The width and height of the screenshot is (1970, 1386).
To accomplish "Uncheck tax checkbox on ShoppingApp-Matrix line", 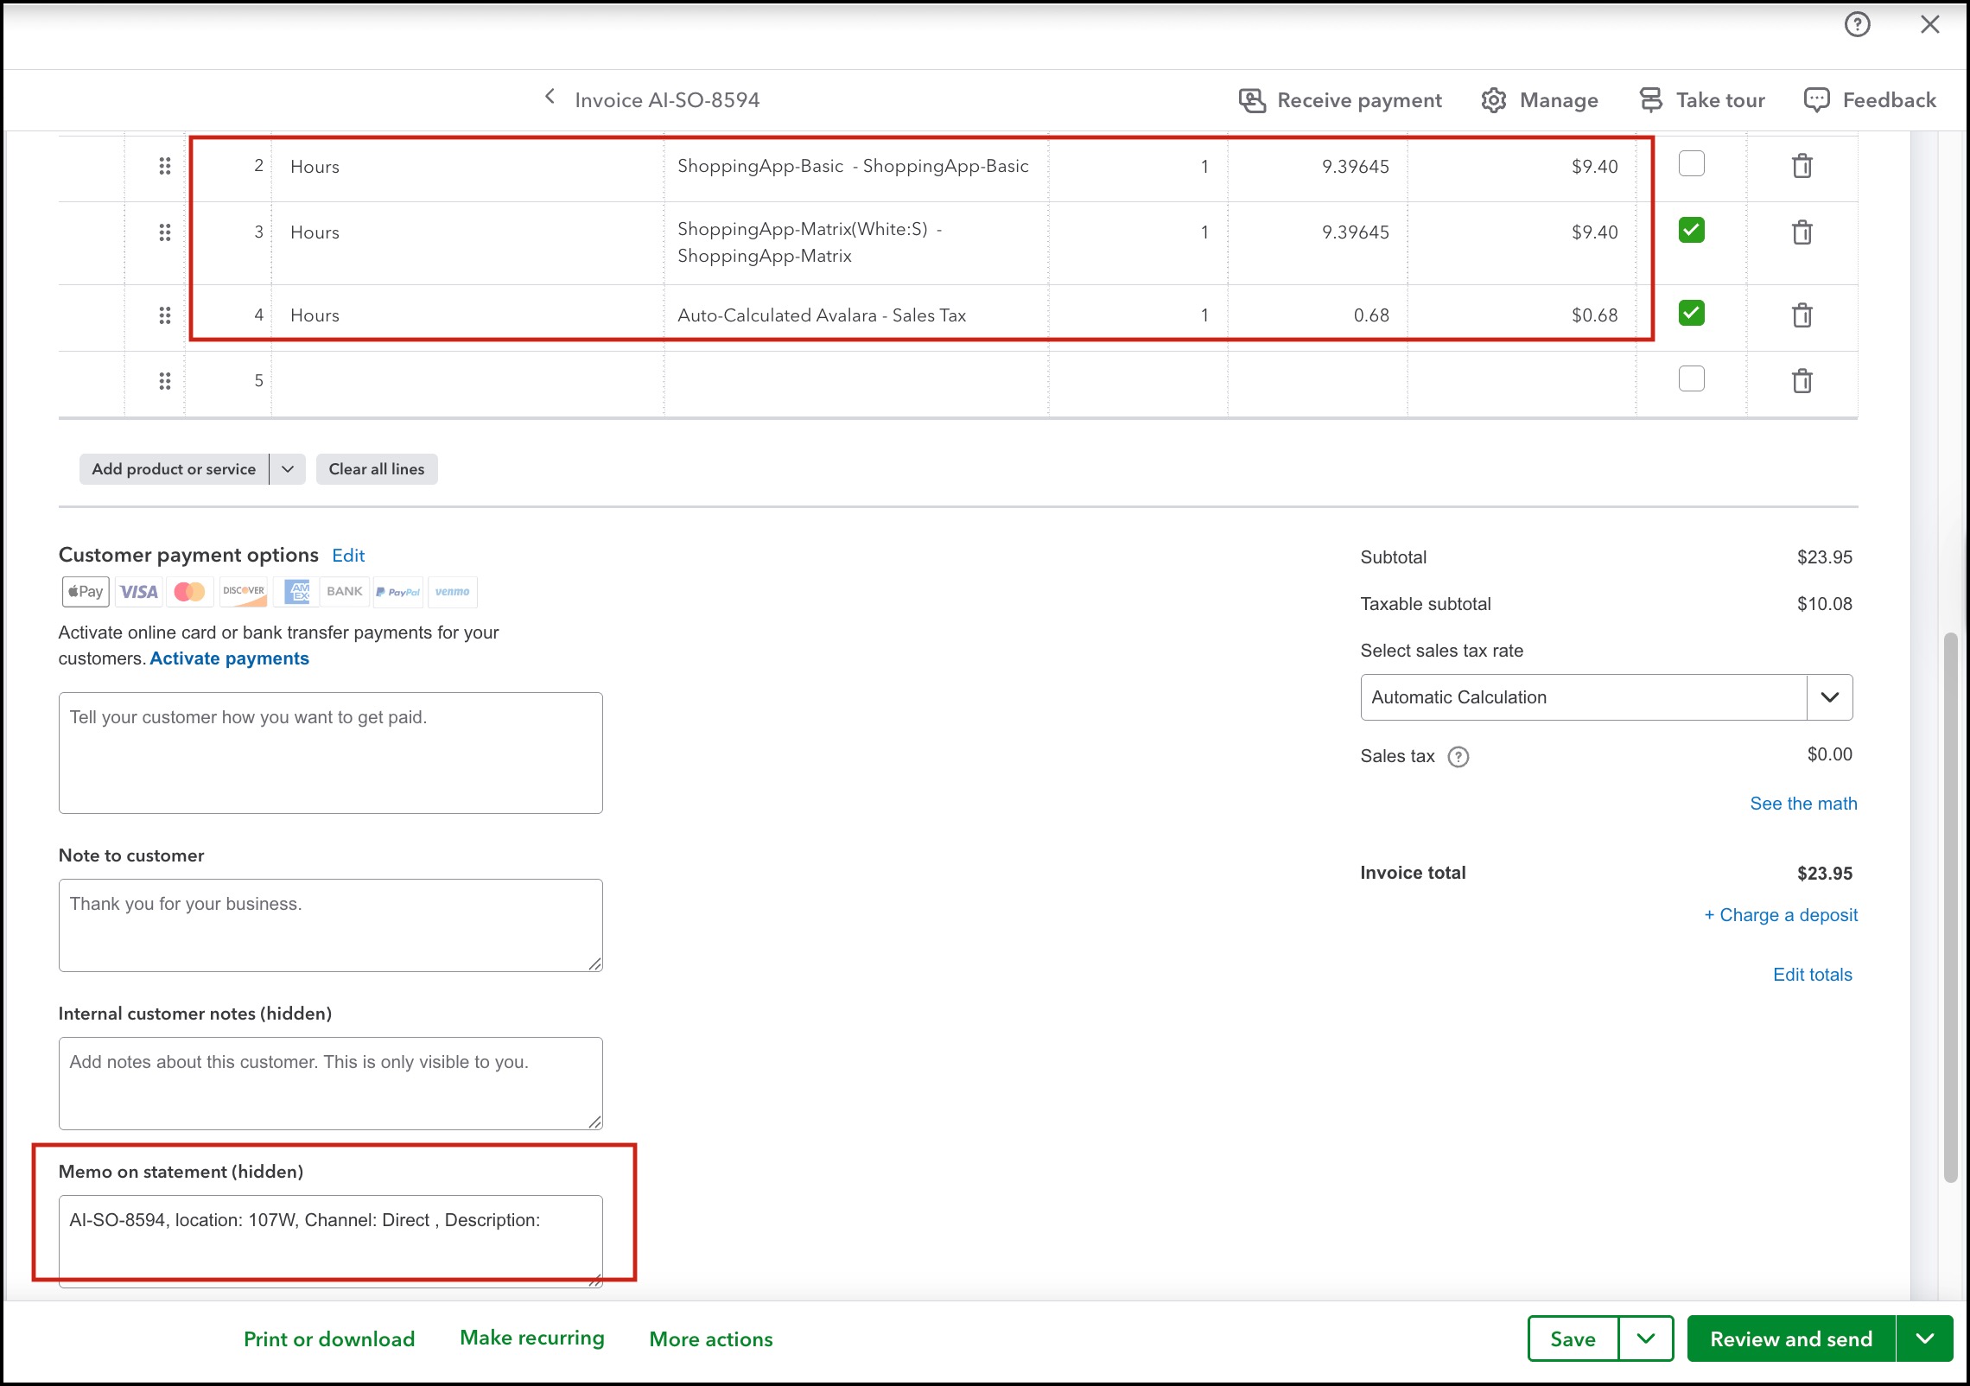I will 1691,231.
